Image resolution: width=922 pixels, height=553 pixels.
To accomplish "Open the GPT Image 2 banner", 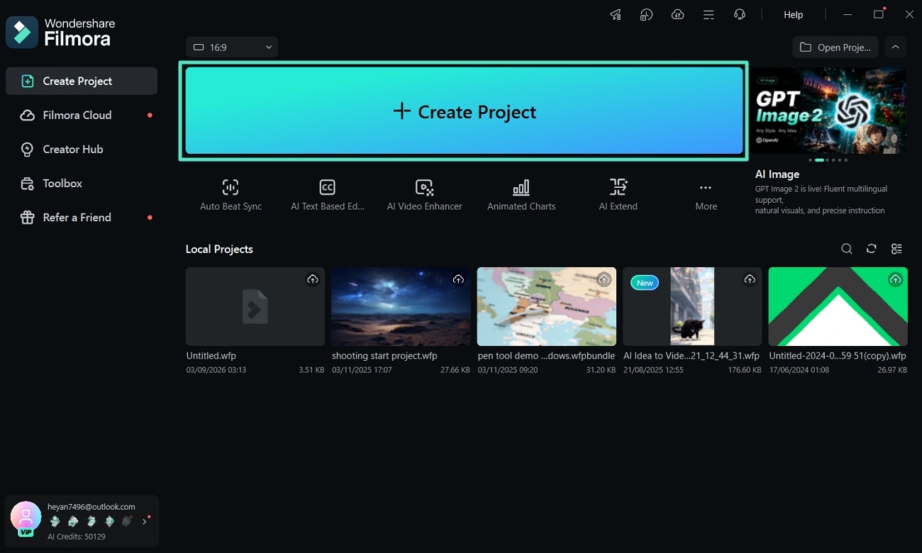I will (x=829, y=111).
